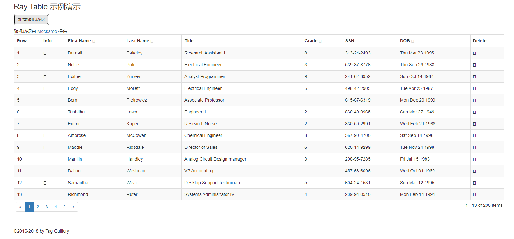This screenshot has width=514, height=239.
Task: Delete the row for Darnall Eakeley
Action: 474,53
